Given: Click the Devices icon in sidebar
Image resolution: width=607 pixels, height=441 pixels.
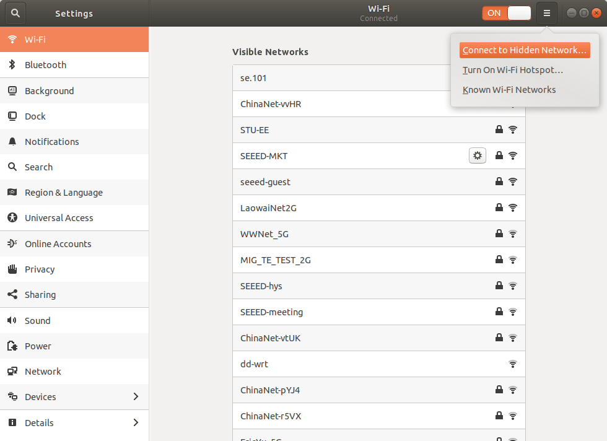Looking at the screenshot, I should (x=12, y=396).
